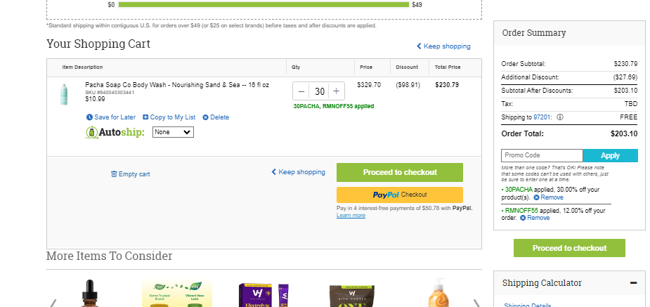Click the PayPal Checkout button
The image size is (650, 307).
pos(400,195)
